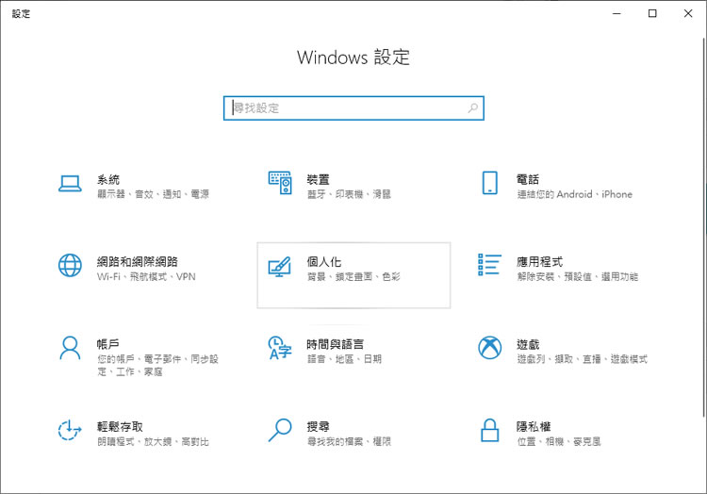Open the 帳戶 title
The image size is (707, 494).
coord(108,344)
